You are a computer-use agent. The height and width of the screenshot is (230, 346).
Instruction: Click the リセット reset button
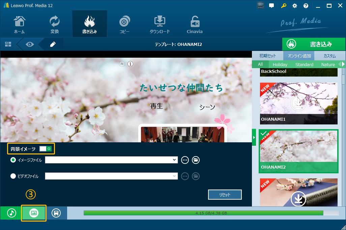coord(225,195)
